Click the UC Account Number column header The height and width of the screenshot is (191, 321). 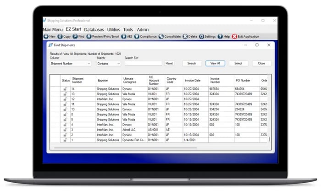[x=156, y=80]
